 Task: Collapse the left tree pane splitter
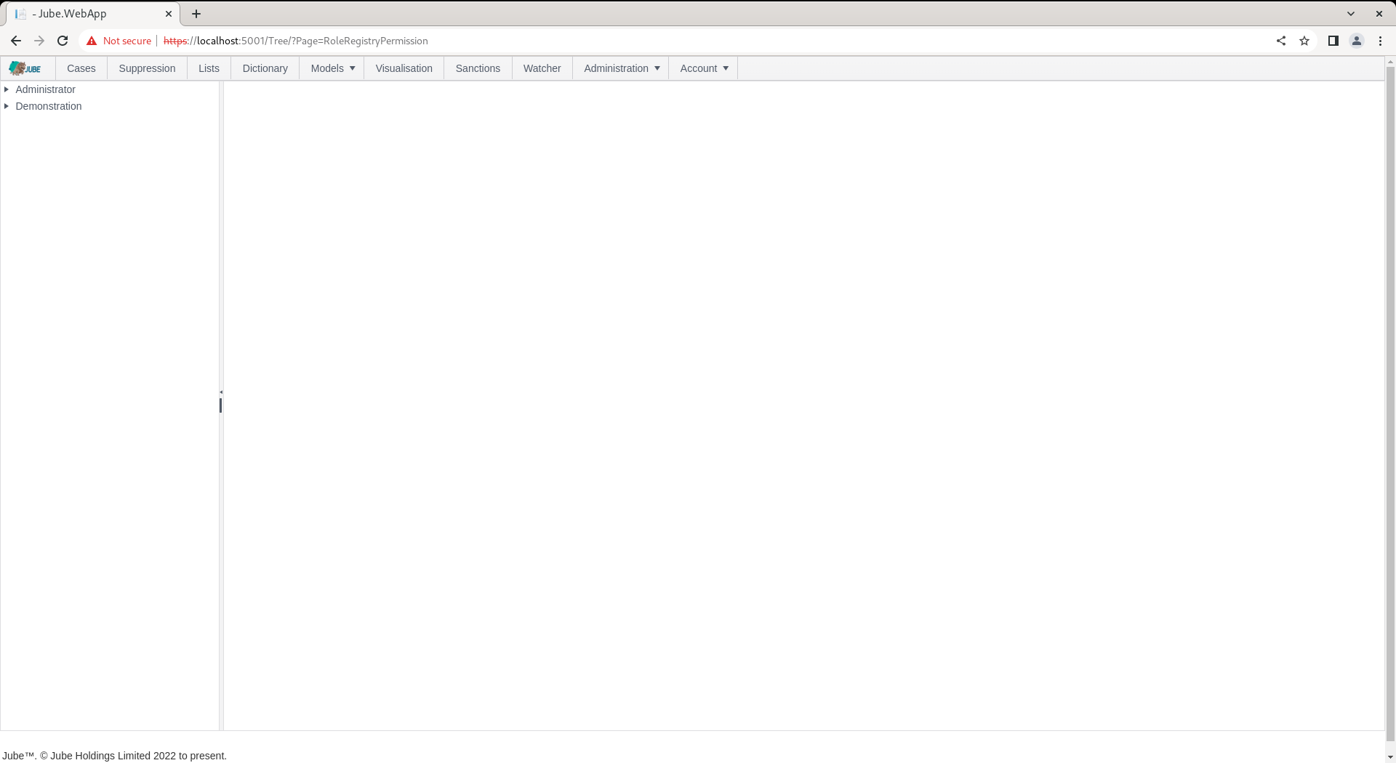[221, 392]
